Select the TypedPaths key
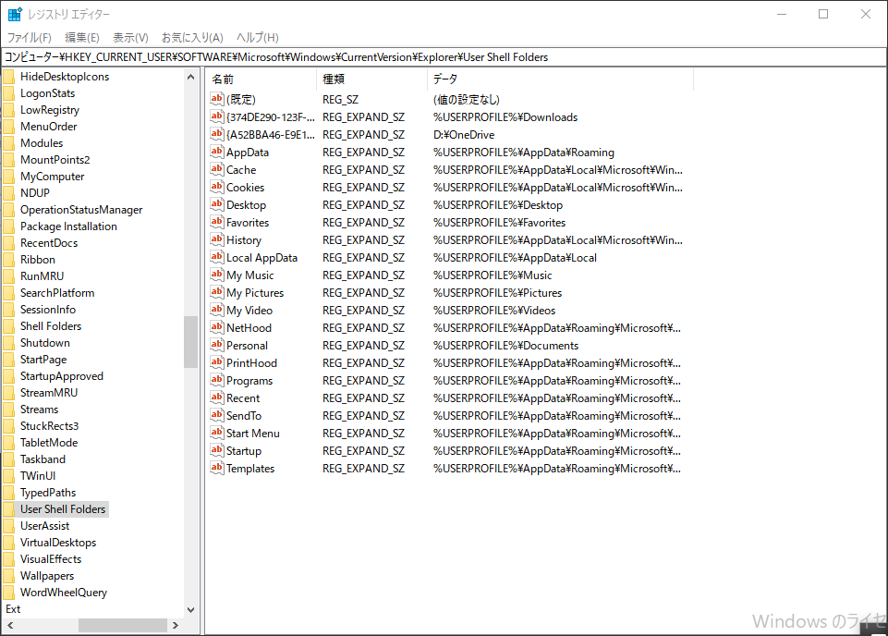Image resolution: width=888 pixels, height=636 pixels. pyautogui.click(x=48, y=493)
